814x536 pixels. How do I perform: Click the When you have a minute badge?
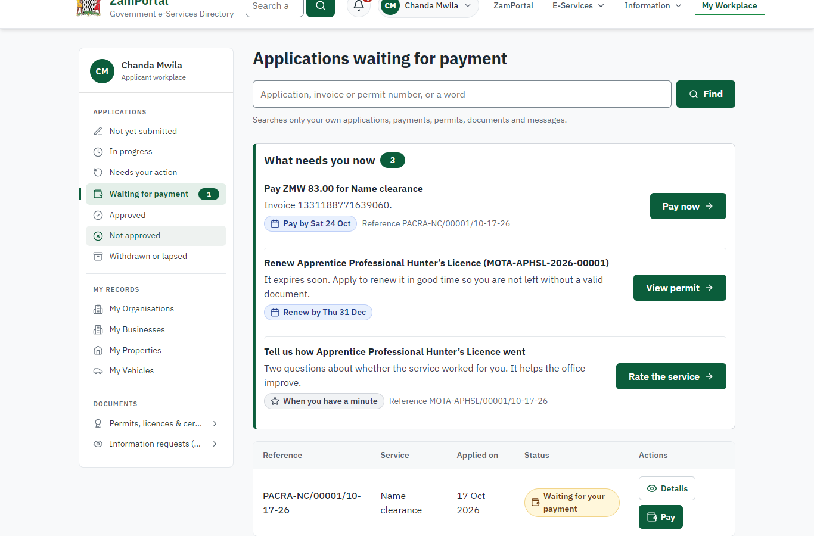(324, 401)
